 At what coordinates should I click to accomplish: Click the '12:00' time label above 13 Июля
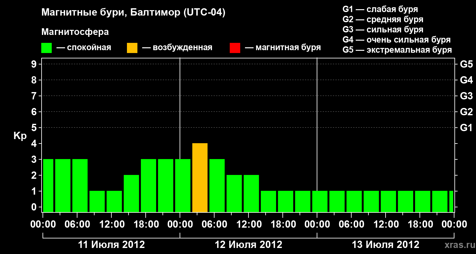[x=386, y=224]
